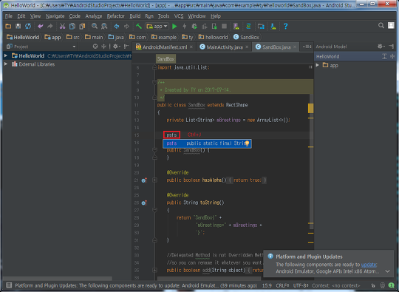
Task: Hide the Project panel with pin icon
Action: tap(126, 47)
